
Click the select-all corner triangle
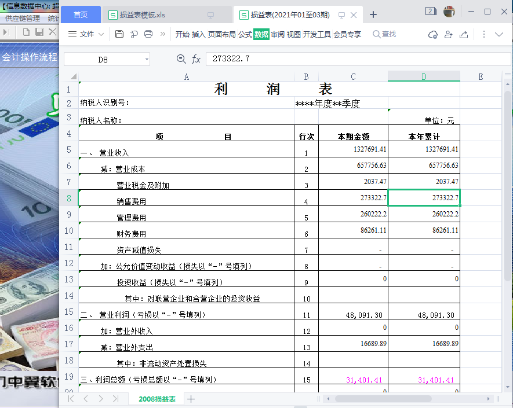(74, 76)
